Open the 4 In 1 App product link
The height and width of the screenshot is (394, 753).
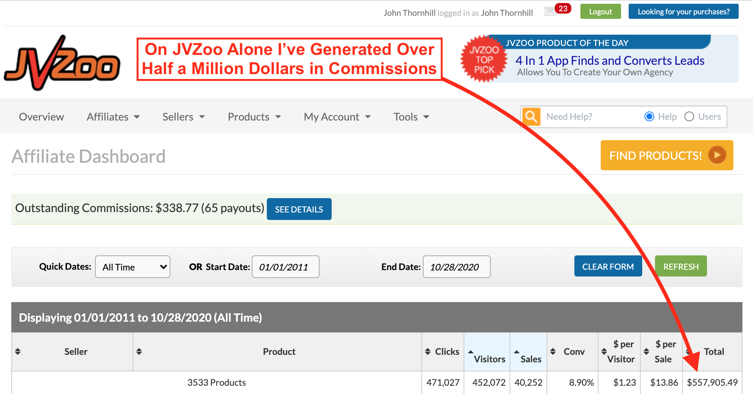pos(609,61)
